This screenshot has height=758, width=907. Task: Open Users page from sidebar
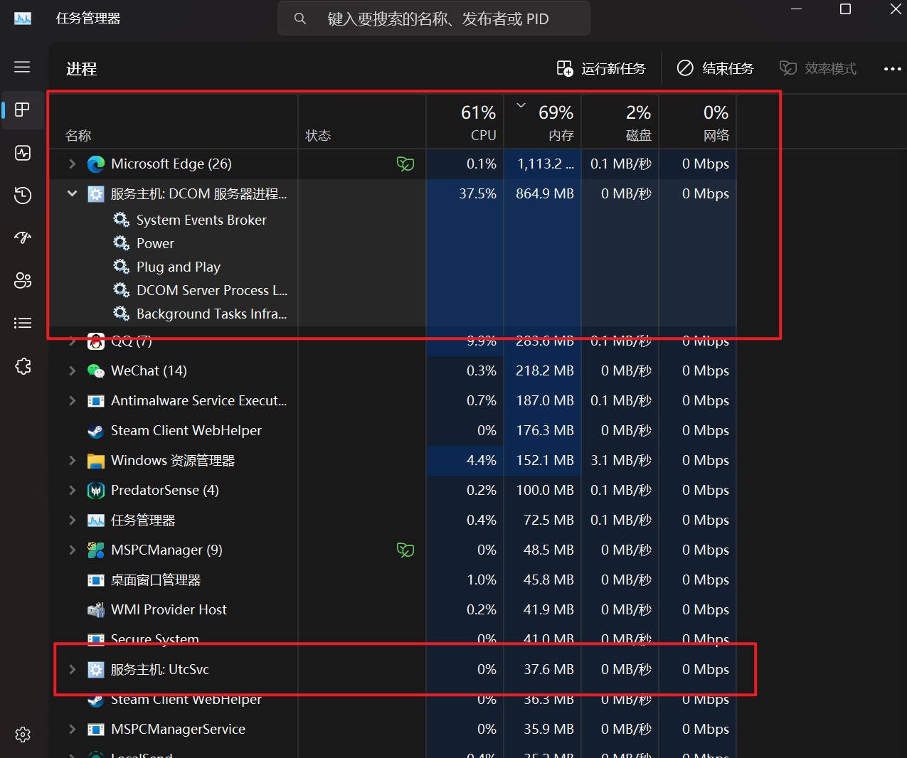23,280
